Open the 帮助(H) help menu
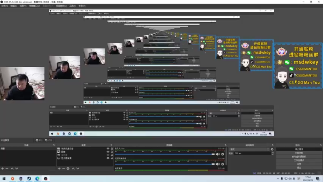Viewport: 323px width, 182px height. click(82, 6)
